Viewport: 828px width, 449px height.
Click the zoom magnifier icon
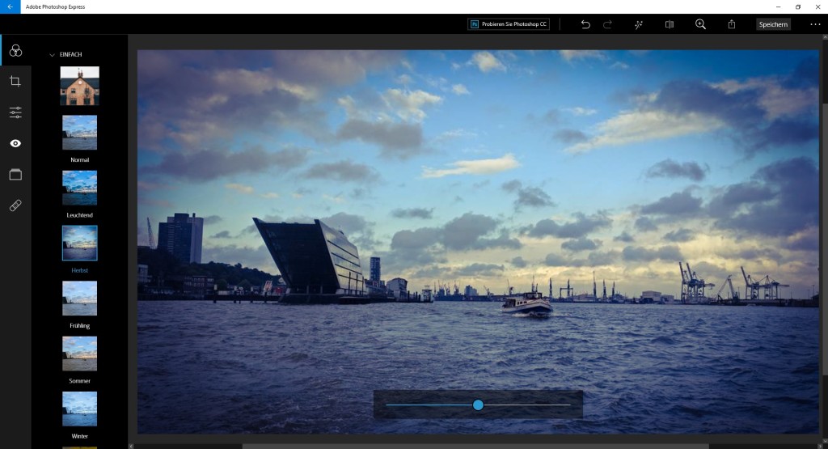(x=700, y=24)
